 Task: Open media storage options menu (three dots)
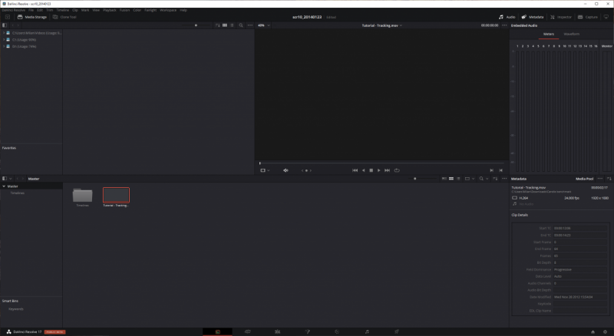[250, 25]
